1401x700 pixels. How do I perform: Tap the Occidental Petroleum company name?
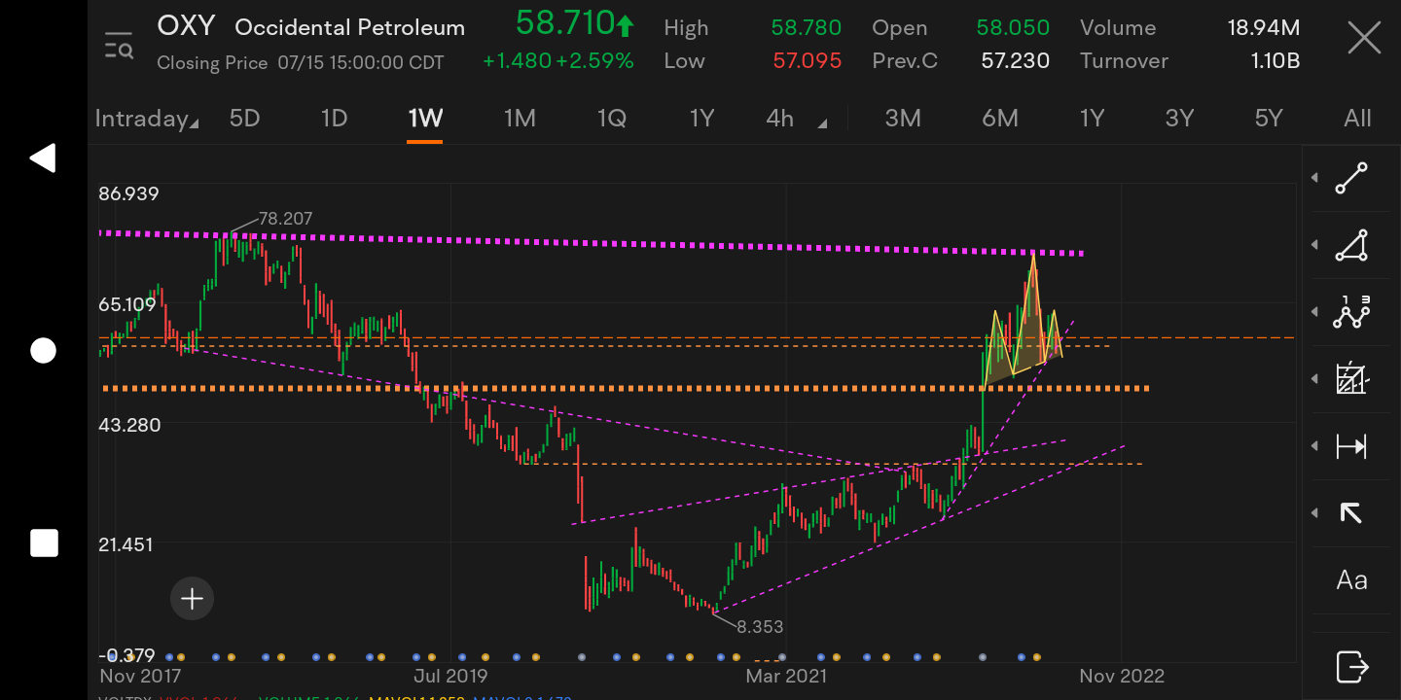click(x=350, y=27)
